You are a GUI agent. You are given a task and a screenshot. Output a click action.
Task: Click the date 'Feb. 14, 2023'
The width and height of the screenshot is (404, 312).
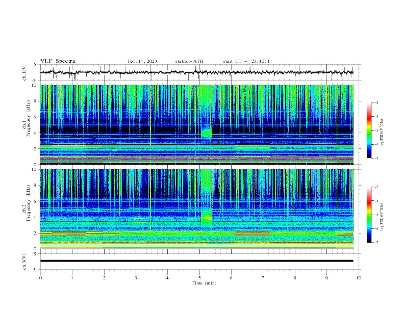coord(142,61)
